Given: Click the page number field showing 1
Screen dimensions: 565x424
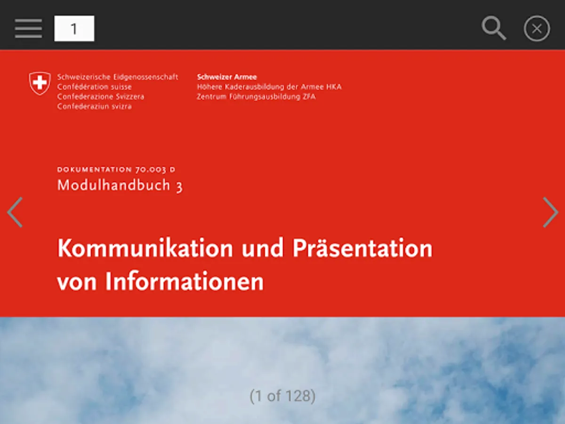Looking at the screenshot, I should click(x=74, y=28).
